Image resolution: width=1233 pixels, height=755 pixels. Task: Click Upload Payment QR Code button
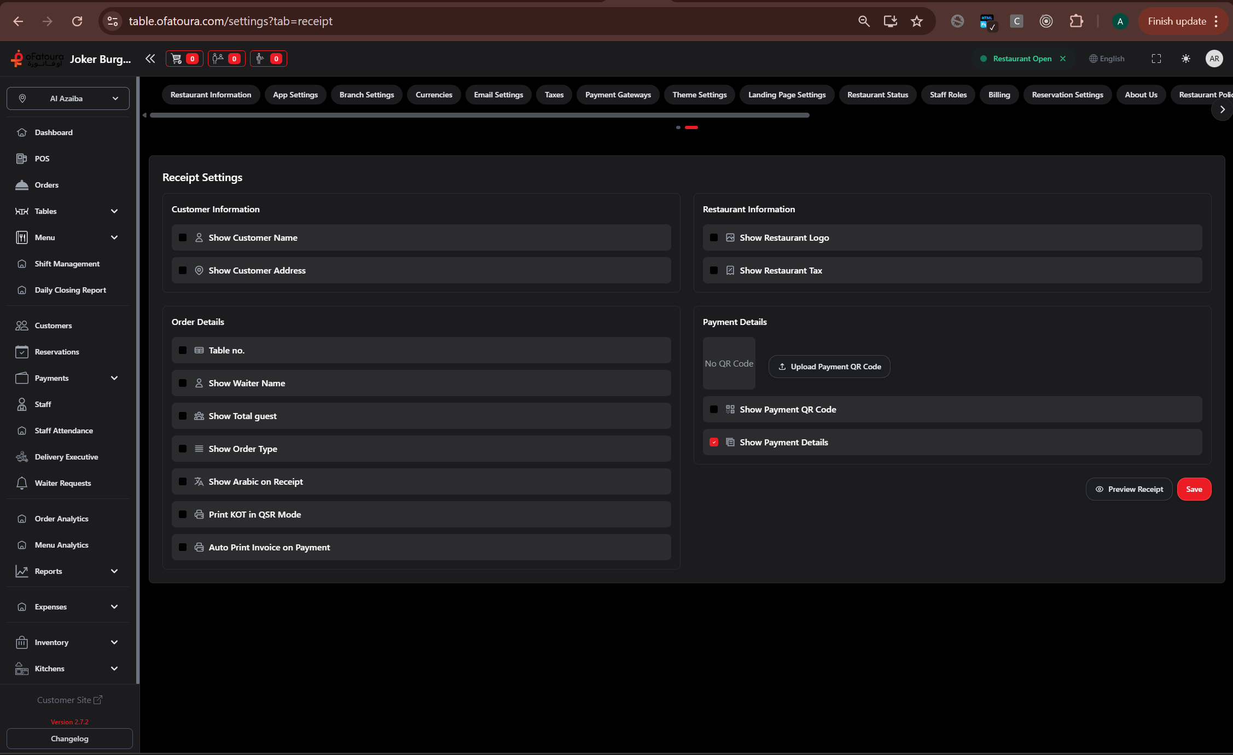point(829,367)
